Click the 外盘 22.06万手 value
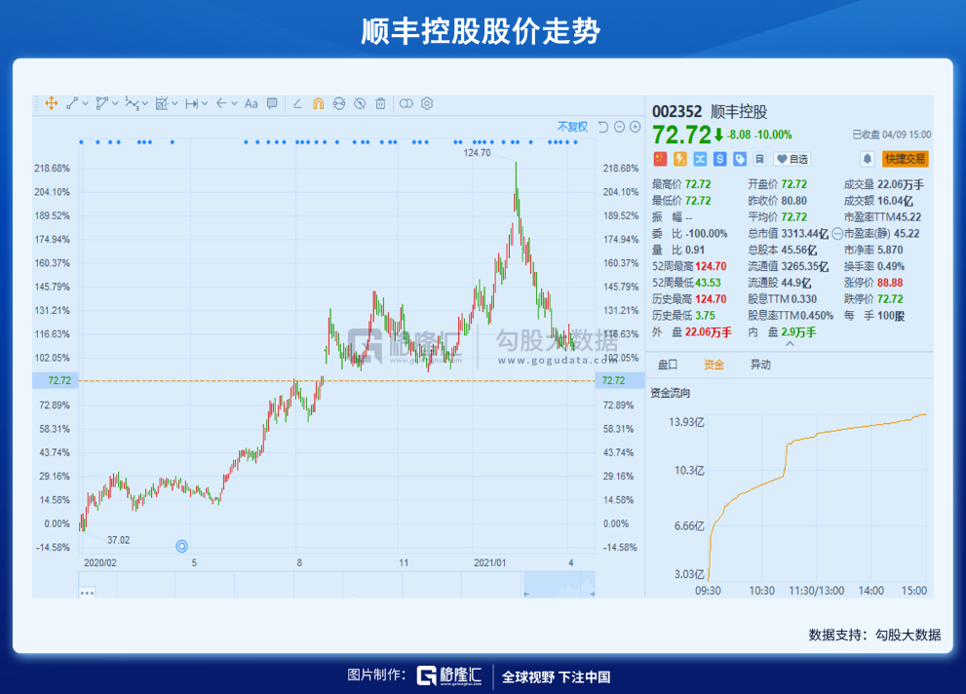Viewport: 966px width, 694px height. pos(709,332)
